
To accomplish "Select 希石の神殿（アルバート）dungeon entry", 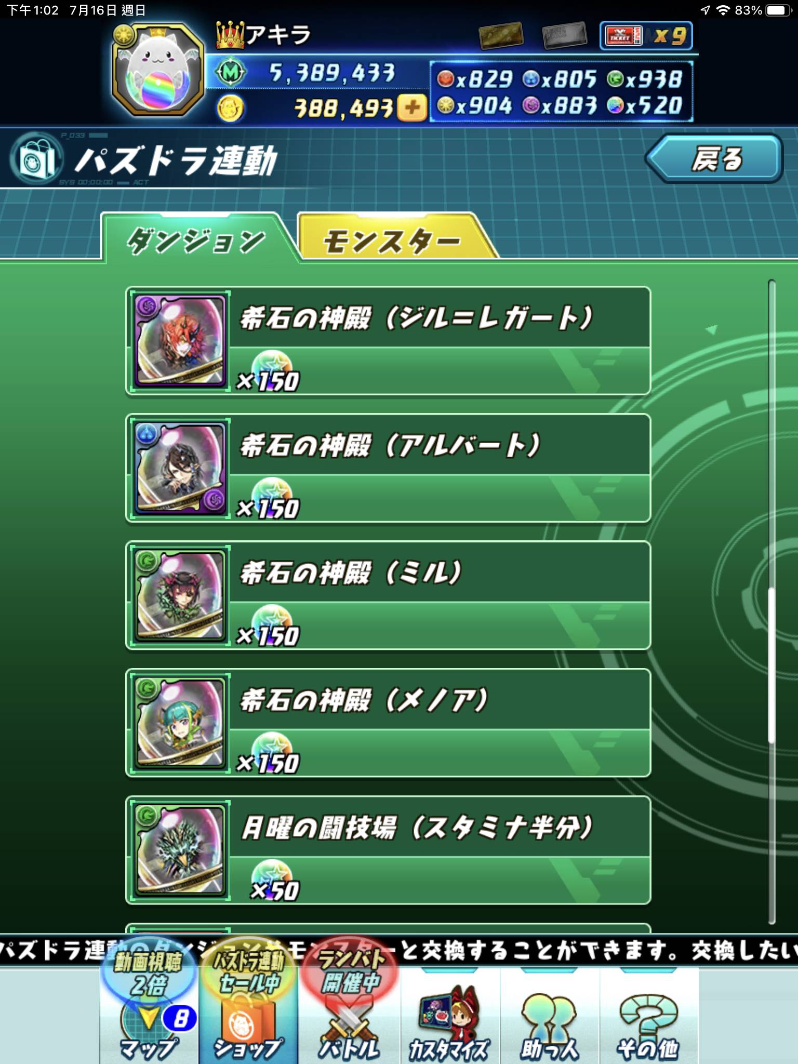I will (x=388, y=468).
